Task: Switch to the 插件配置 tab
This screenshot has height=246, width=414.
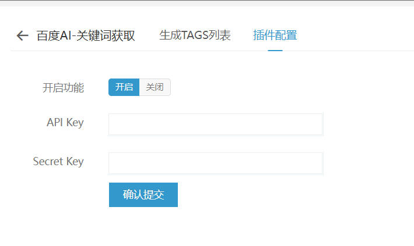Action: (x=275, y=35)
